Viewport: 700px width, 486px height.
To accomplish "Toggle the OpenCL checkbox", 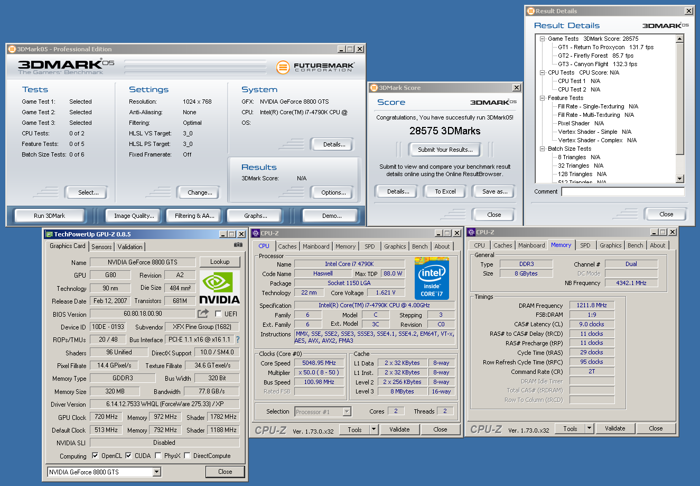I will click(x=95, y=455).
